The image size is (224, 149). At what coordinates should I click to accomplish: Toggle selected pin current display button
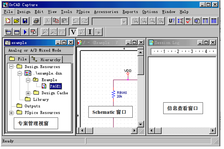(98, 32)
